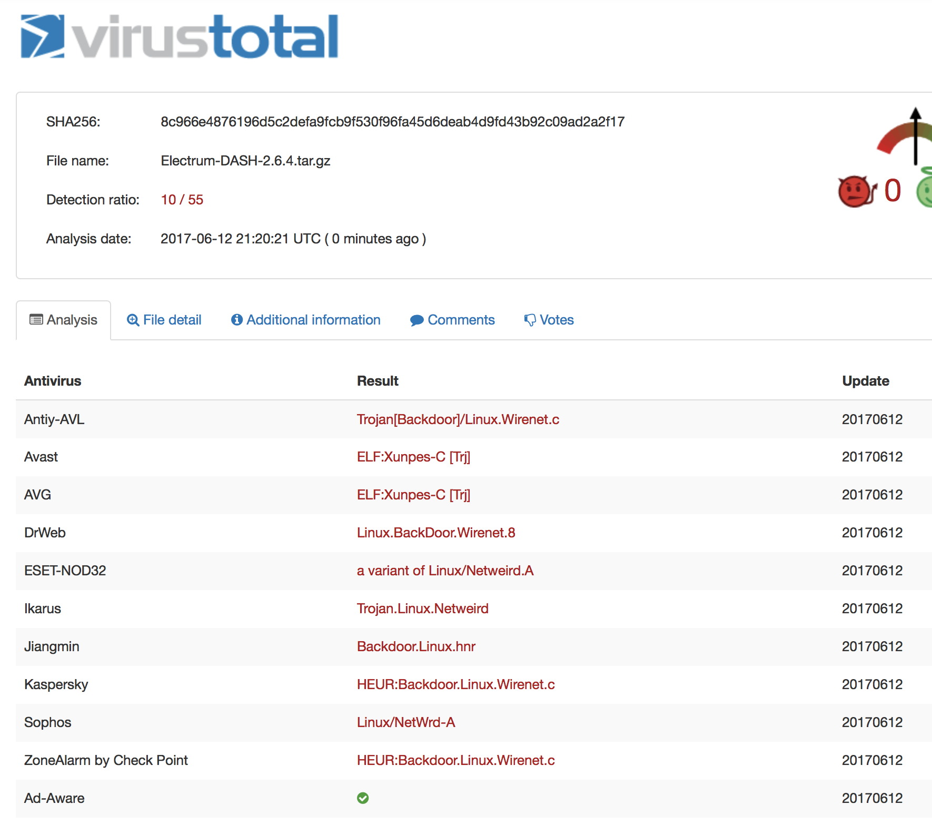Click the green checkmark for Ad-Aware

[x=363, y=798]
